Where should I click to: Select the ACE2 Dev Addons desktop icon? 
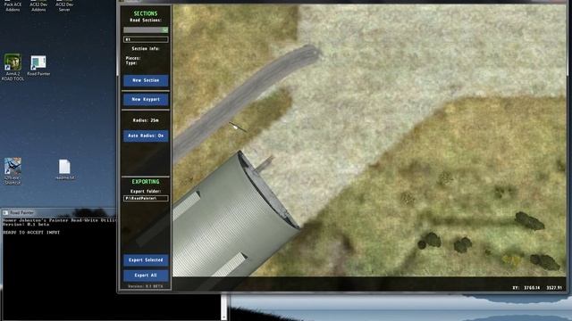click(x=38, y=6)
